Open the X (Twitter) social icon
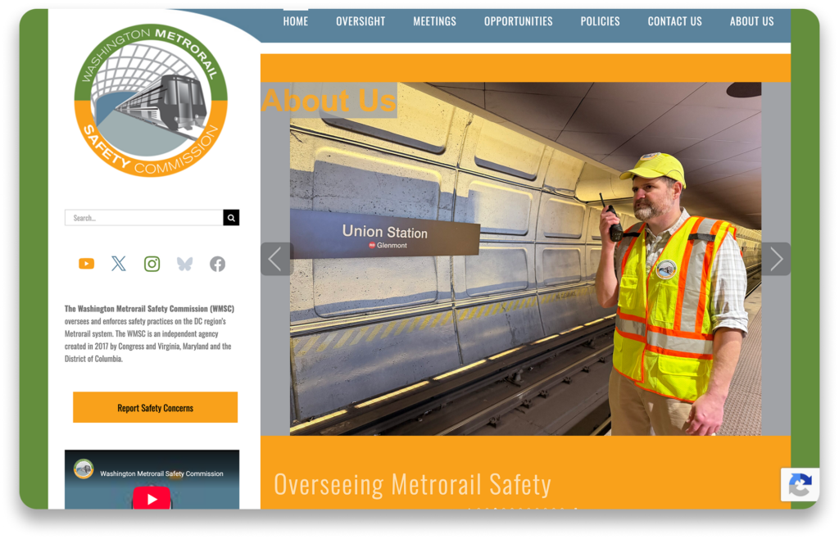 119,264
